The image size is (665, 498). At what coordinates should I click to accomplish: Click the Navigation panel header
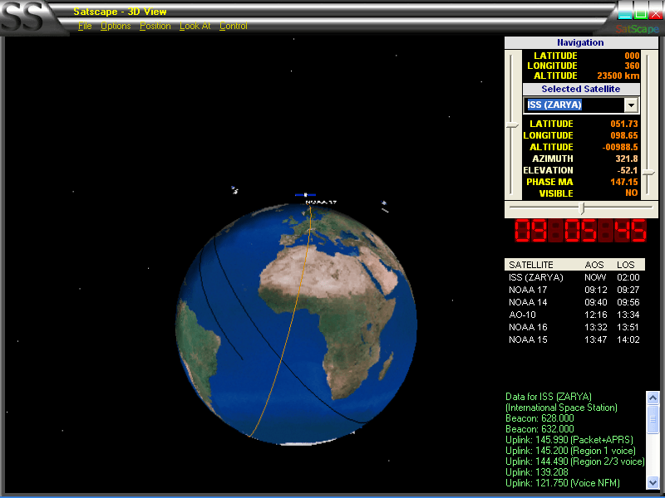point(580,42)
